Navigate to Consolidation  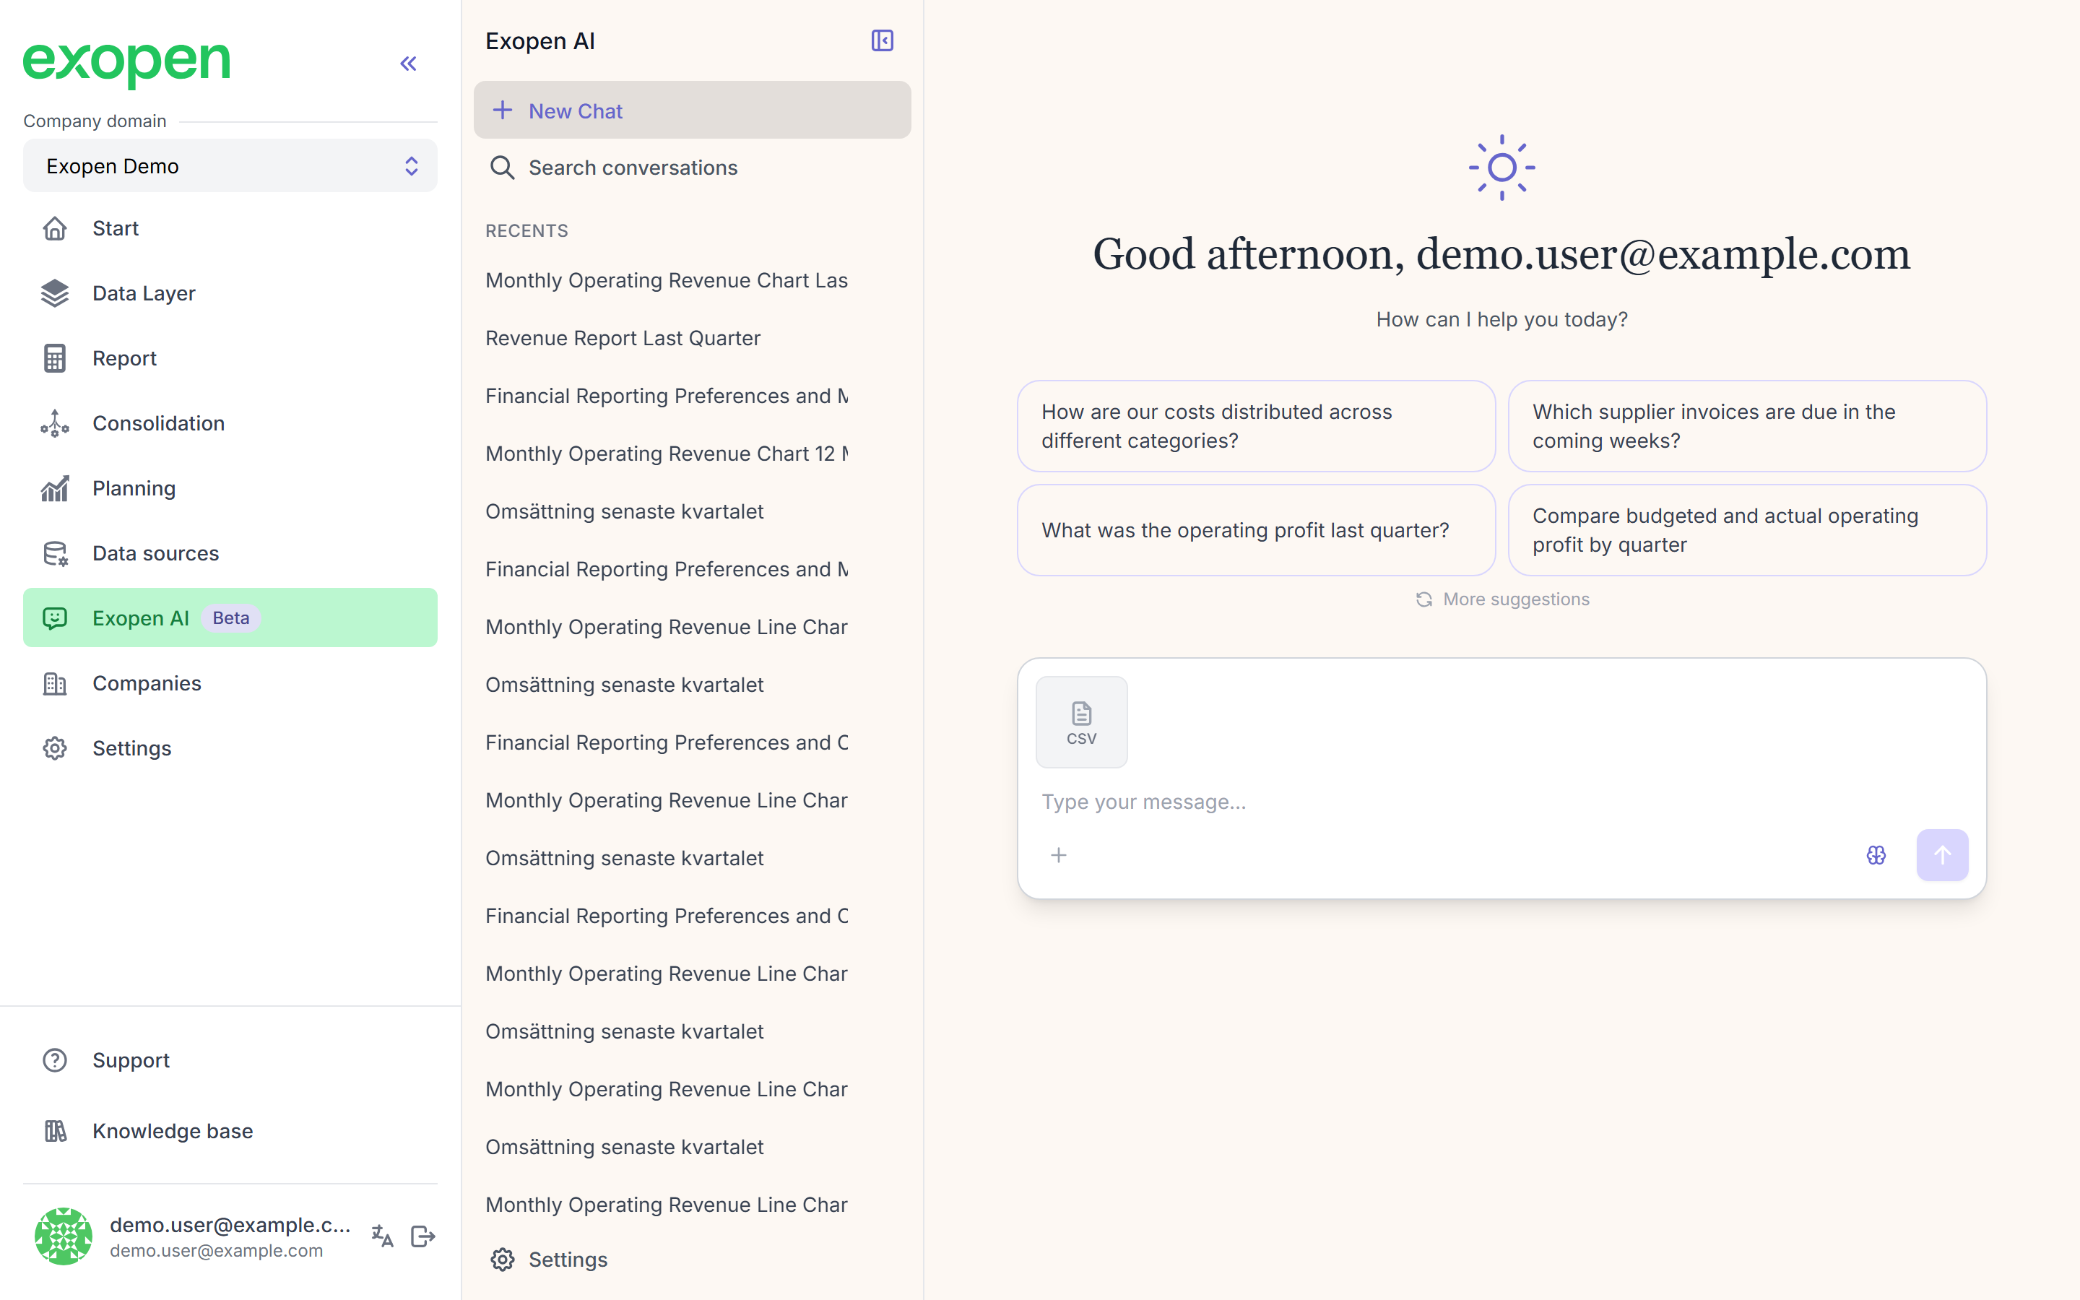tap(230, 423)
